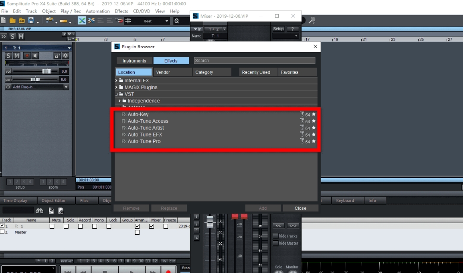Open the Track menu
The image size is (463, 273).
coord(31,11)
